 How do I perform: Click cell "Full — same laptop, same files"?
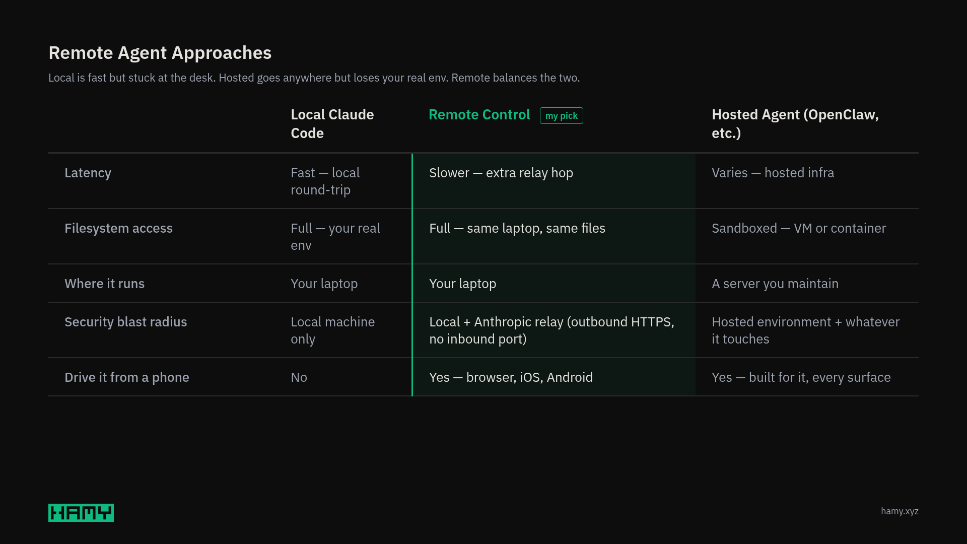point(517,228)
